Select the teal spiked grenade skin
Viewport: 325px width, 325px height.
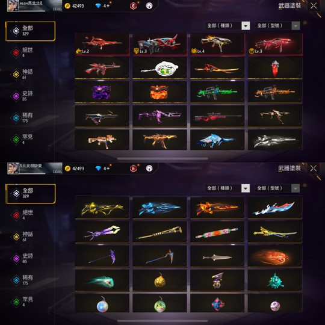point(275,280)
